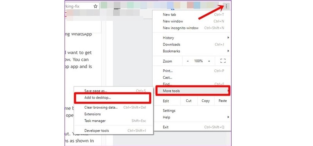Decrease zoom with the minus button

click(188, 61)
